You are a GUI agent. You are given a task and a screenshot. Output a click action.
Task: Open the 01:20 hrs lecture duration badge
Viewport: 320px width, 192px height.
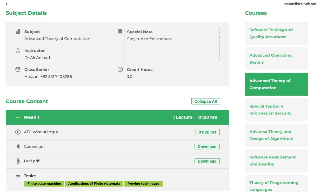click(208, 132)
